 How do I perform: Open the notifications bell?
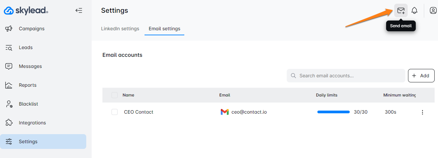click(414, 11)
